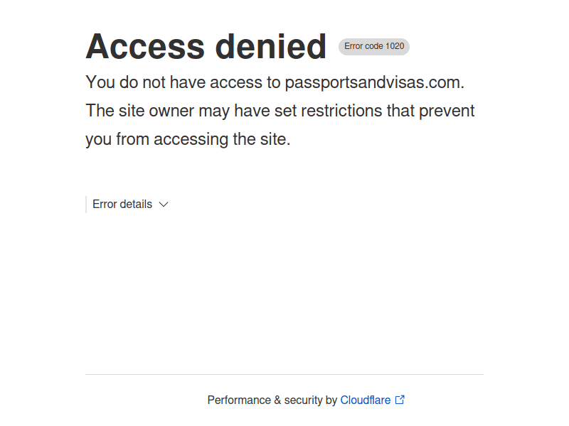Expand the Error details section
The width and height of the screenshot is (569, 426).
(x=122, y=204)
